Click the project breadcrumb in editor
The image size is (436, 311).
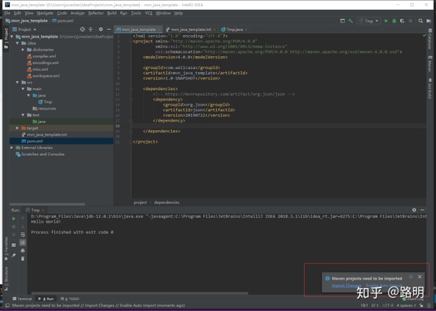pos(140,202)
